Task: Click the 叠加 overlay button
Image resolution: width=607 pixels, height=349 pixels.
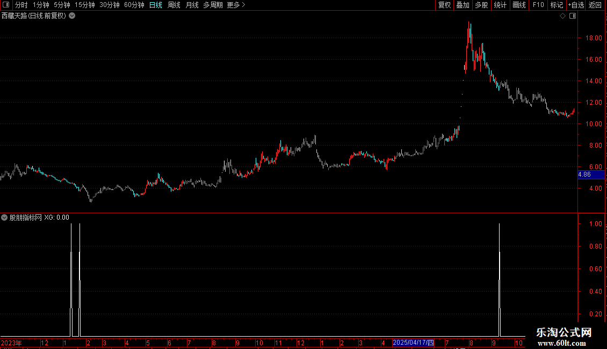Action: click(463, 5)
